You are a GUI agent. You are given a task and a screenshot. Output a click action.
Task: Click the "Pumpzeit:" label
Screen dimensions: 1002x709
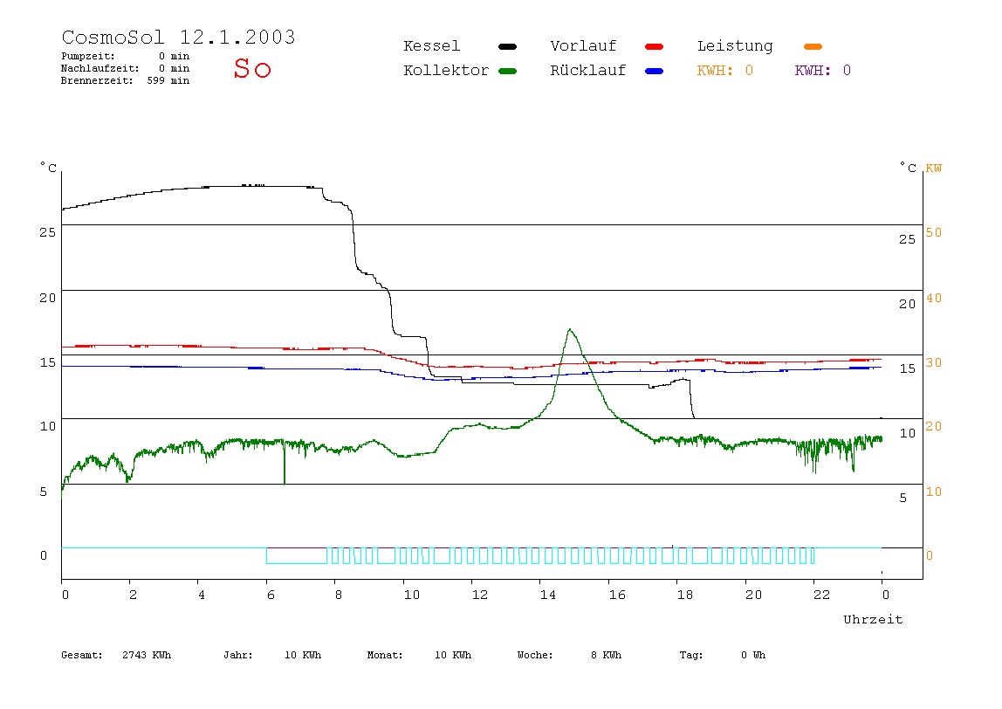88,56
